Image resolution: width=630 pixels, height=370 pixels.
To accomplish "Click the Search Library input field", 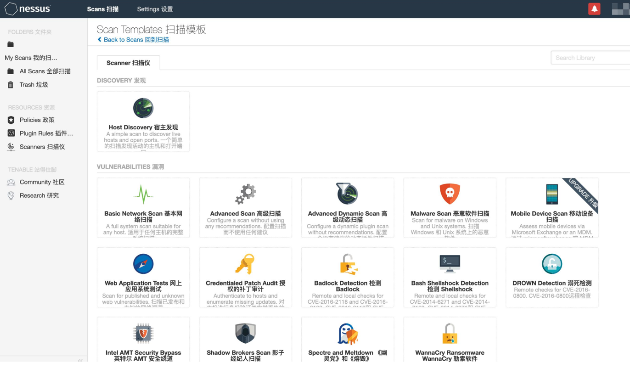I will click(x=590, y=58).
